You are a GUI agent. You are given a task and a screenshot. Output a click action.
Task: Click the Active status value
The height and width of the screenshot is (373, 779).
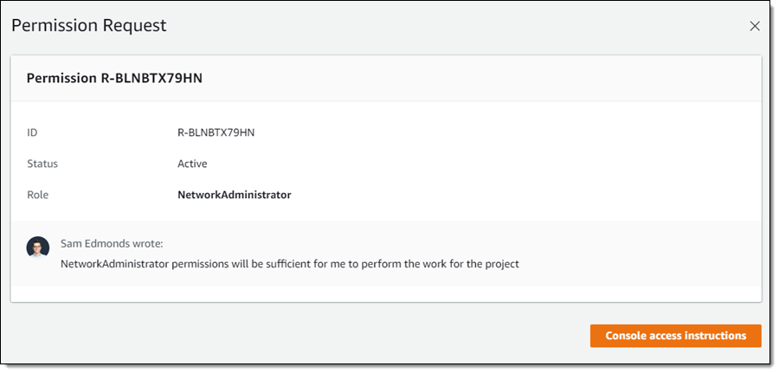[192, 164]
